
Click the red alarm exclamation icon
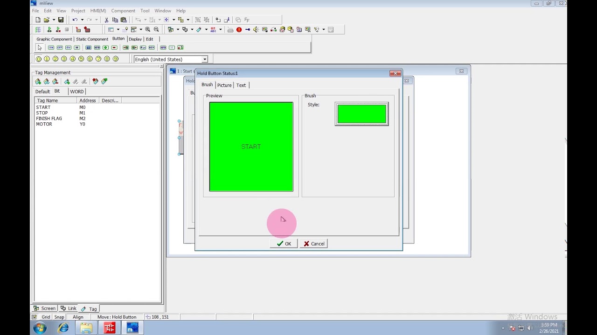tap(239, 29)
